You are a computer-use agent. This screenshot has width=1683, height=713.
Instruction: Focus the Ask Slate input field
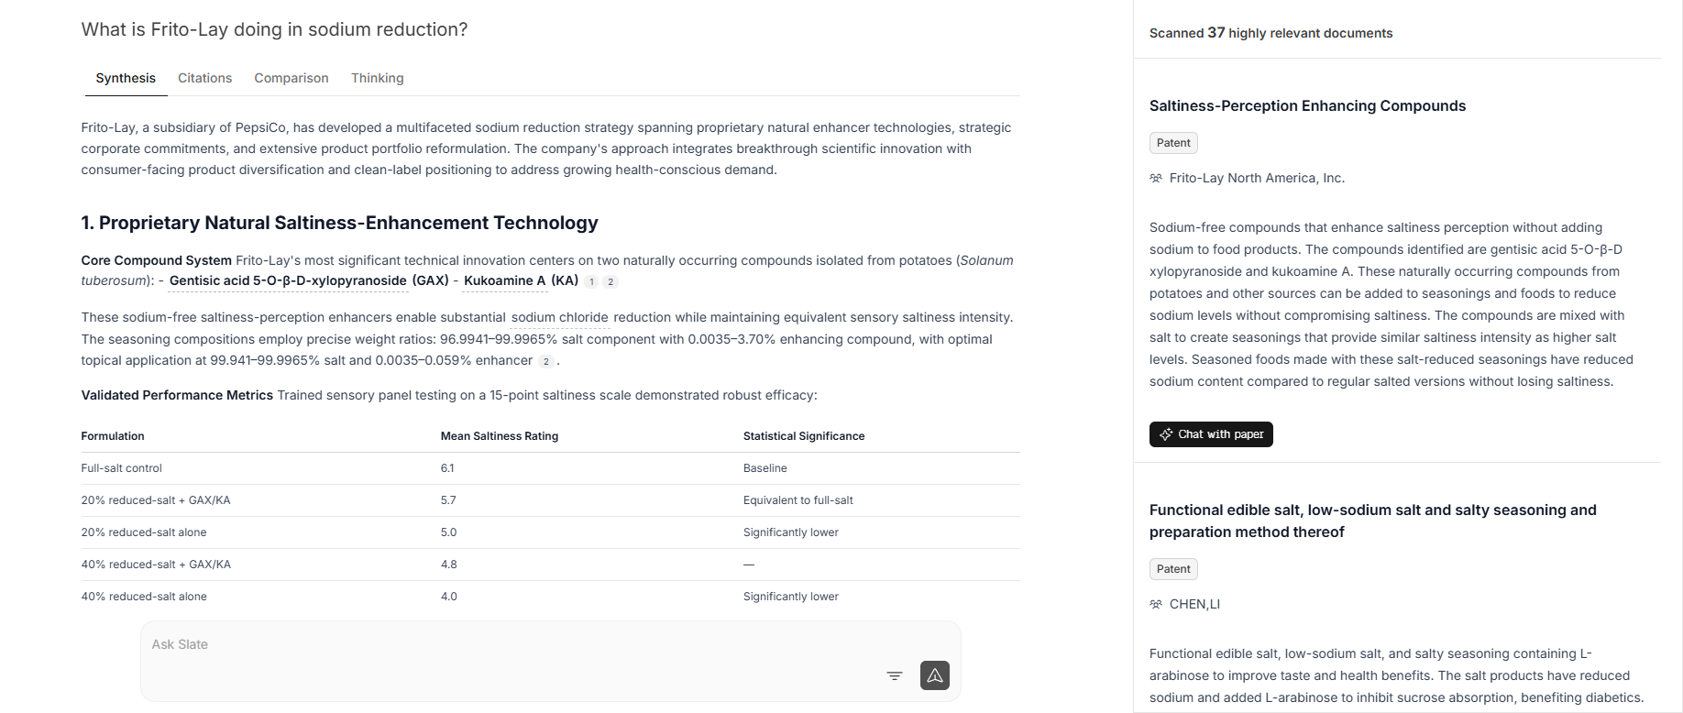tap(513, 645)
